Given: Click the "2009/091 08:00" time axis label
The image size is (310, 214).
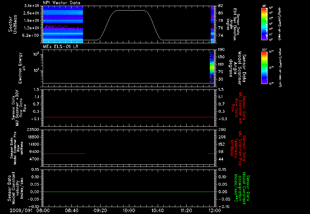Looking at the screenshot, I should click(x=30, y=211).
